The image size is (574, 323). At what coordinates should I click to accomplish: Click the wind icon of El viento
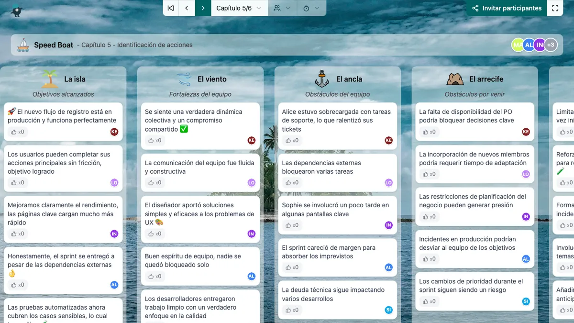(x=184, y=79)
